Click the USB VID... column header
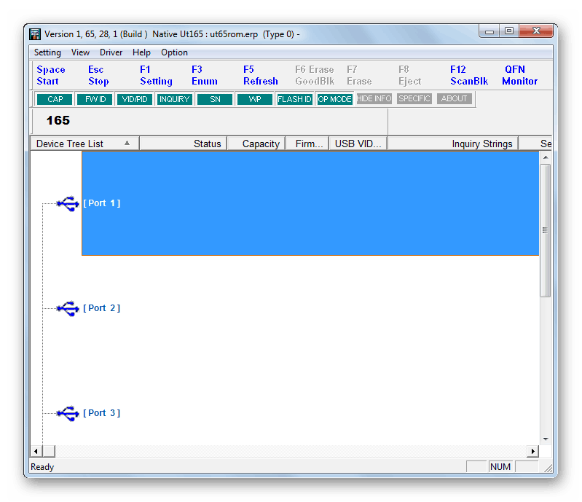The height and width of the screenshot is (502, 582). pos(358,144)
